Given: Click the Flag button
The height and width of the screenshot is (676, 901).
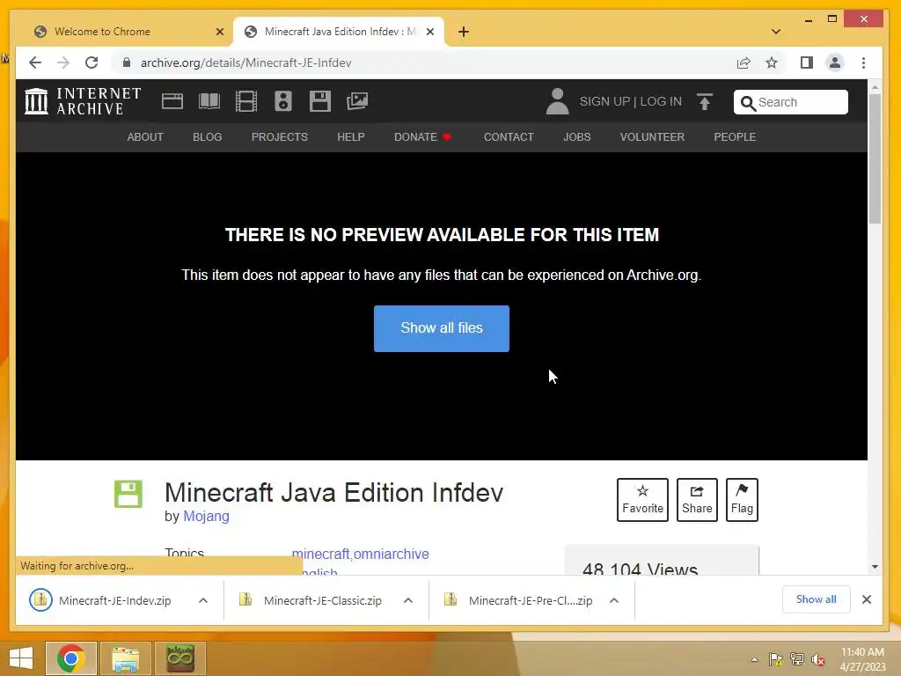Looking at the screenshot, I should pyautogui.click(x=742, y=500).
